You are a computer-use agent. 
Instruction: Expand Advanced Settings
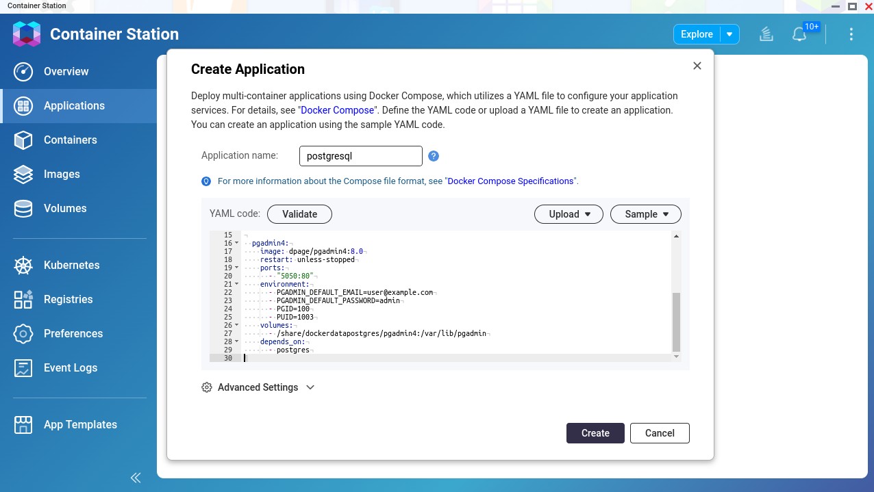258,387
